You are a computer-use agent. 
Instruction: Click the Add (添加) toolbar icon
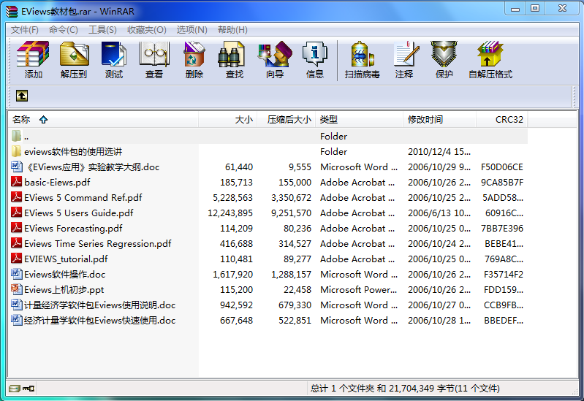tap(33, 54)
